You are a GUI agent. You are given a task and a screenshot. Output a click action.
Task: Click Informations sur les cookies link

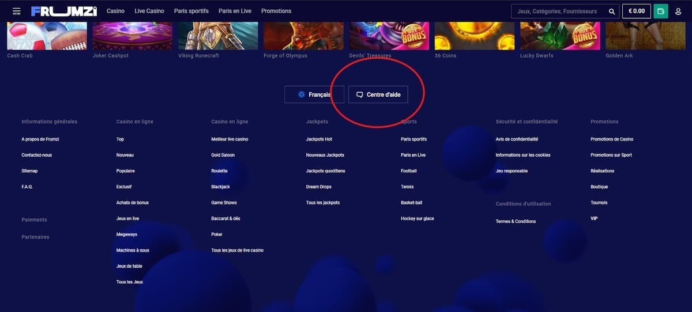tap(523, 155)
